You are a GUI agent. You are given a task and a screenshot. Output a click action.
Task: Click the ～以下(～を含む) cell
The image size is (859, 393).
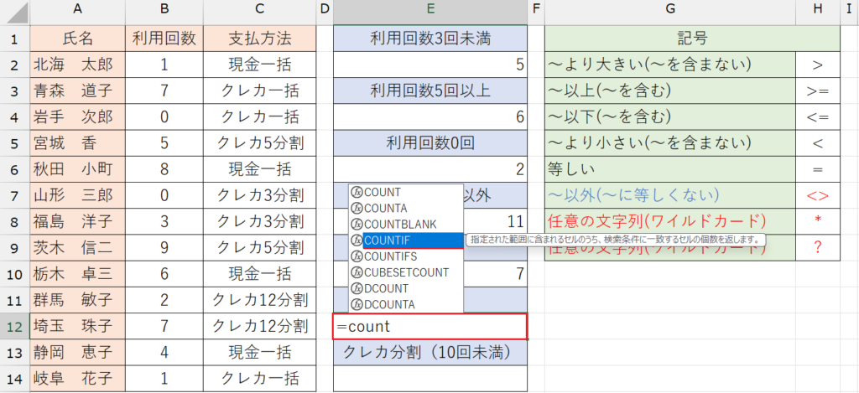(670, 117)
